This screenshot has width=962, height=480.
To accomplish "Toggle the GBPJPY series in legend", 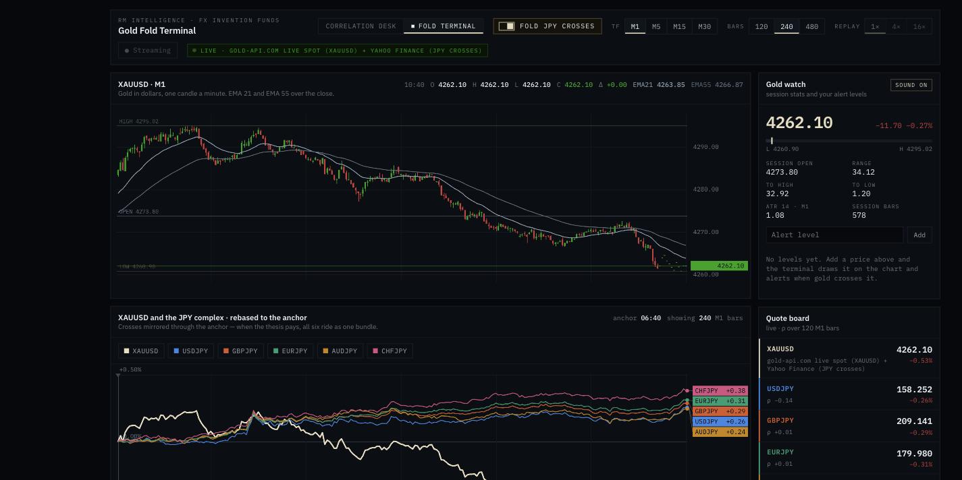I will (x=240, y=351).
